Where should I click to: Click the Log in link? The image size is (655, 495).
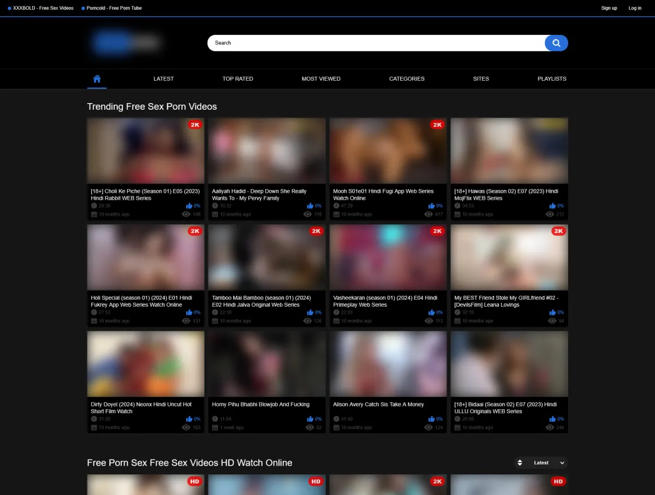(635, 8)
